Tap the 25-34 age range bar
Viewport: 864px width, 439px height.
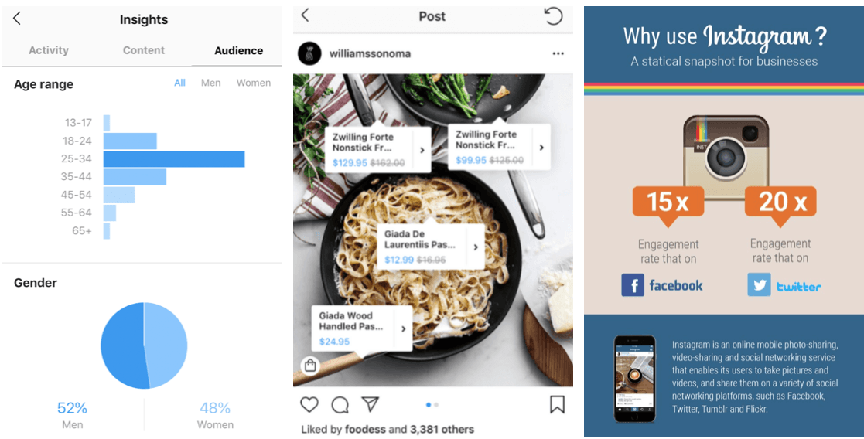[x=174, y=158]
